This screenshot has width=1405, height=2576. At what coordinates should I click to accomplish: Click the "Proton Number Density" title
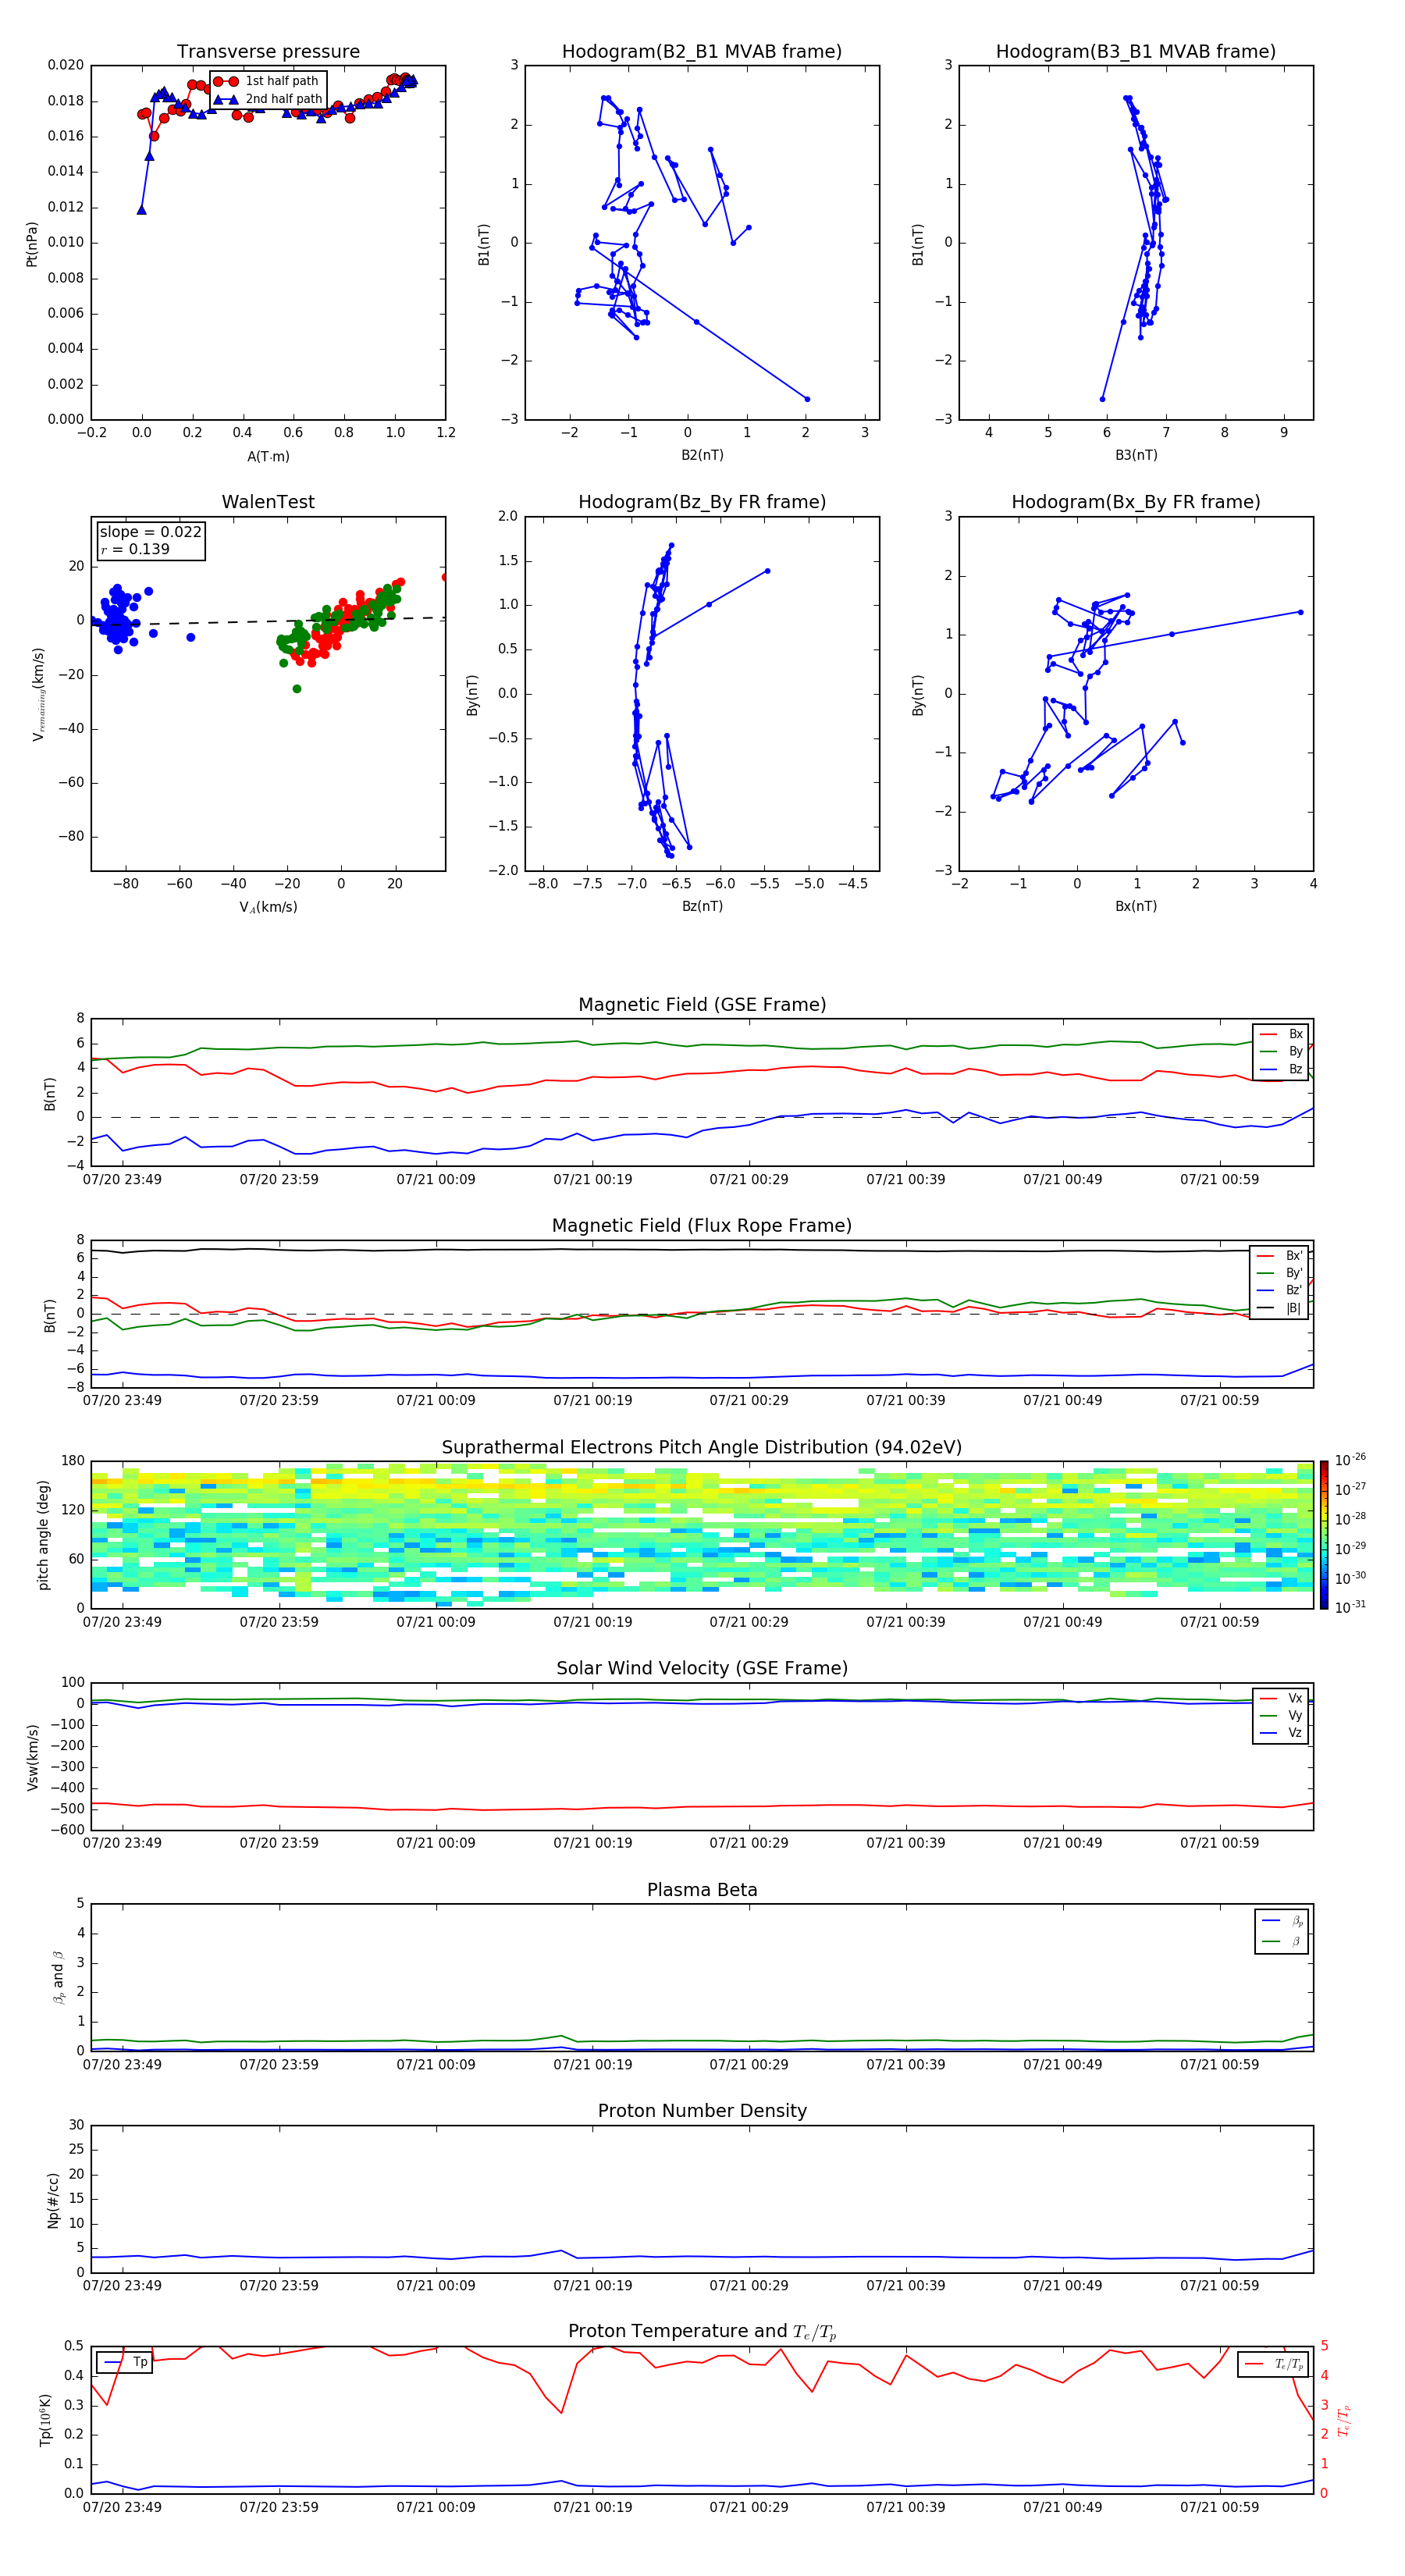click(x=702, y=2110)
